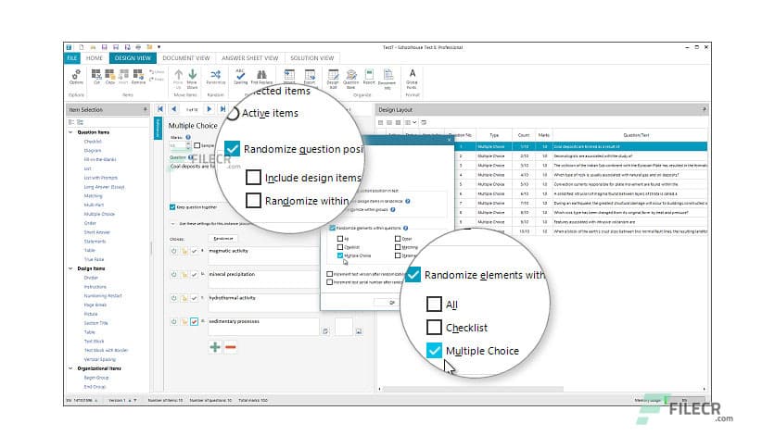The image size is (775, 448).
Task: Open Global Fonts formatting
Action: pyautogui.click(x=412, y=78)
